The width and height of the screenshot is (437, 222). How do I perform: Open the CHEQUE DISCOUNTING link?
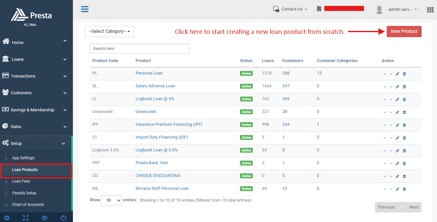pos(158,176)
